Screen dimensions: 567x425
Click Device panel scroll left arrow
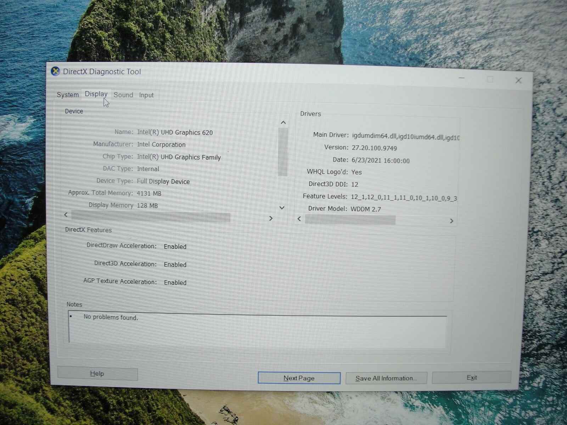(66, 215)
